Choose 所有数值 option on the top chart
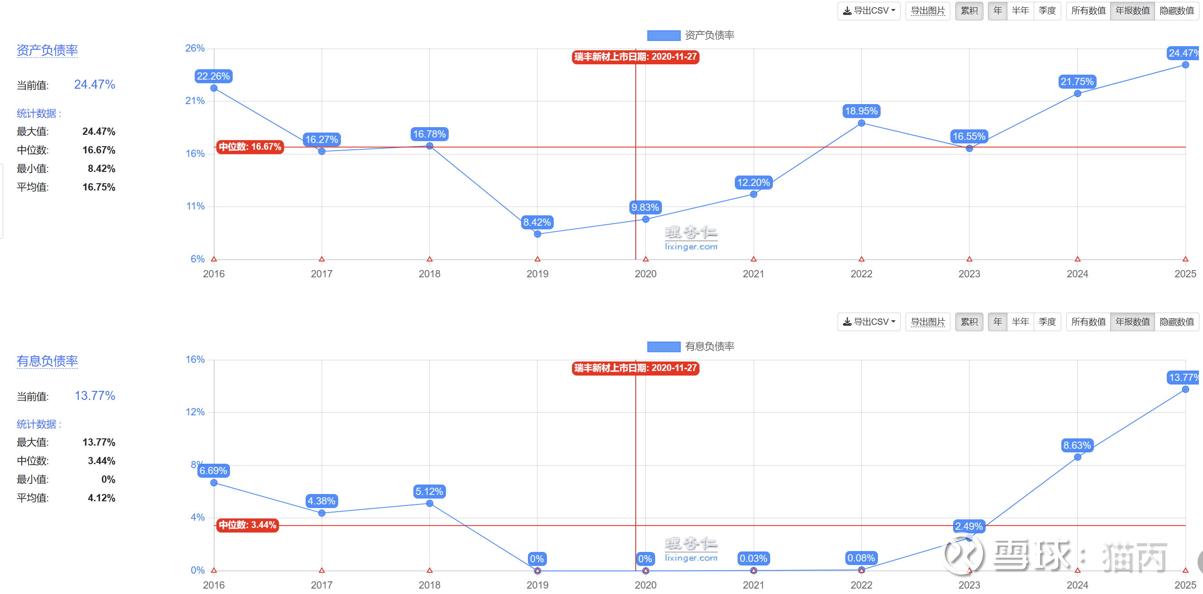This screenshot has width=1203, height=594. click(1088, 10)
